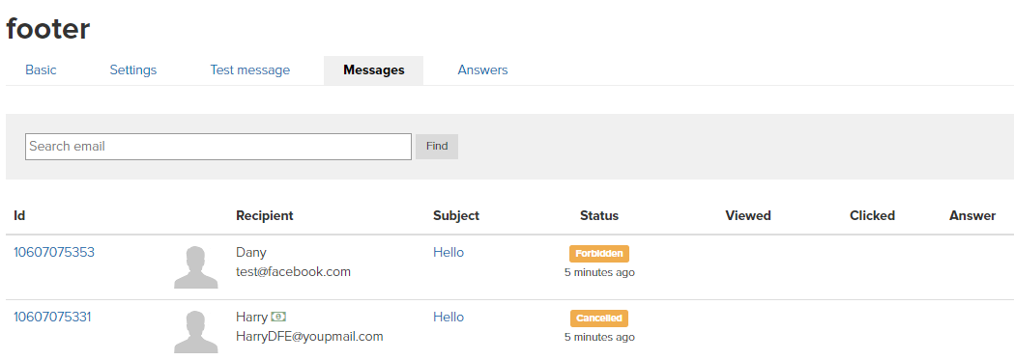Click Dany's avatar silhouette icon
The height and width of the screenshot is (360, 1014).
(x=196, y=267)
